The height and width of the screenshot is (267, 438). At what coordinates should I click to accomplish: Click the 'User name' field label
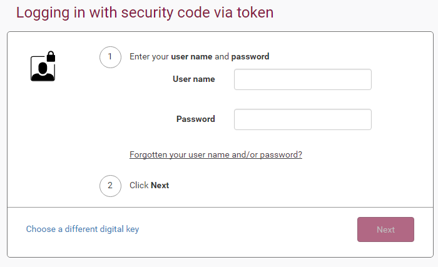[194, 79]
